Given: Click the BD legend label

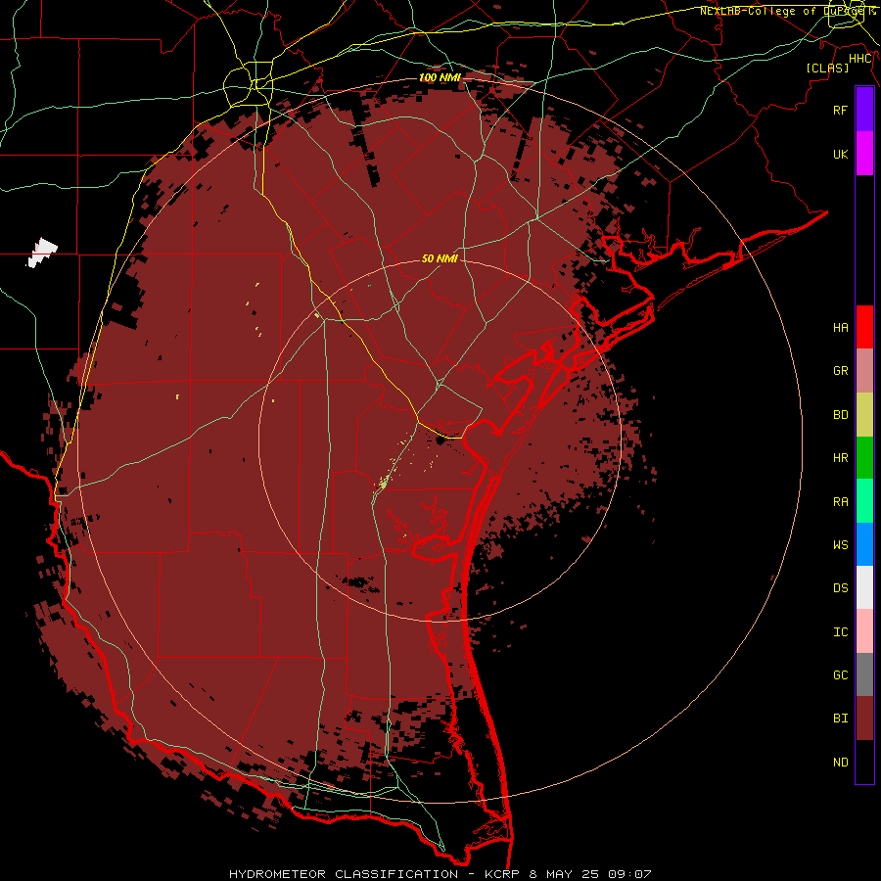Looking at the screenshot, I should pyautogui.click(x=840, y=415).
